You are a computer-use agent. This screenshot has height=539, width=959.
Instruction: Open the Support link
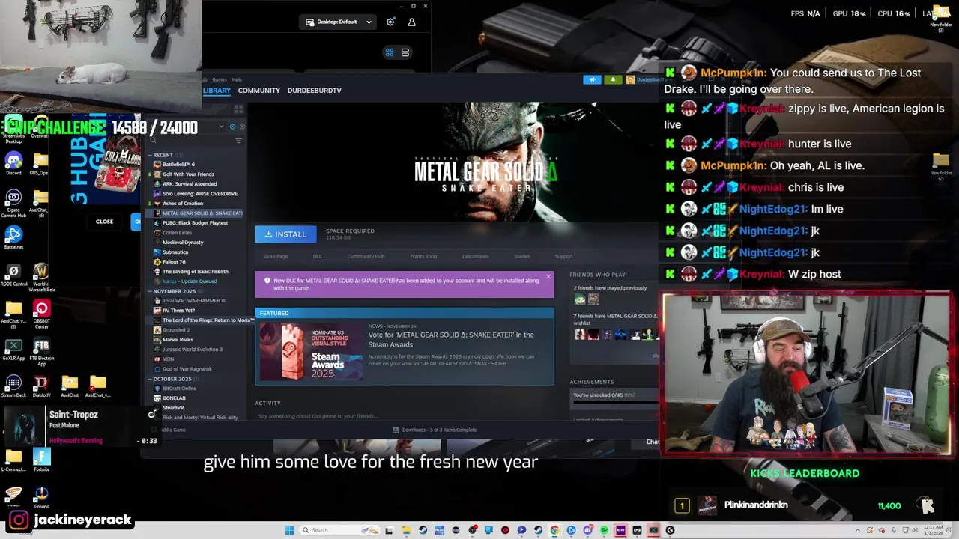click(563, 257)
